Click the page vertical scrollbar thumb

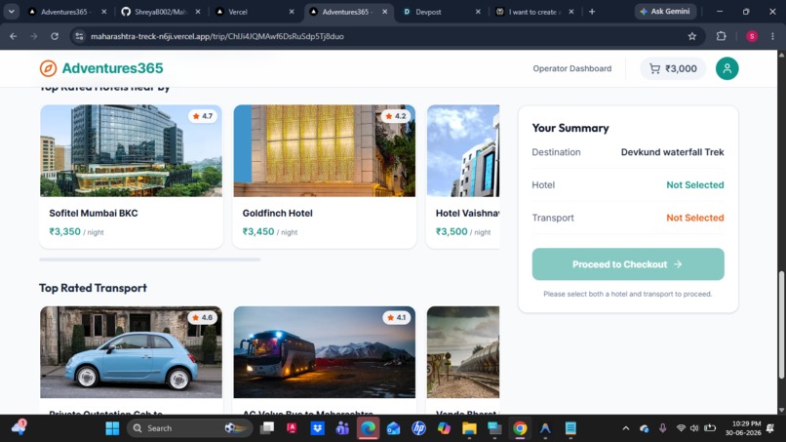click(x=781, y=325)
